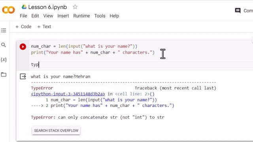Click the '<cell line: 2>()' text
Image resolution: width=253 pixels, height=142 pixels.
pyautogui.click(x=135, y=94)
